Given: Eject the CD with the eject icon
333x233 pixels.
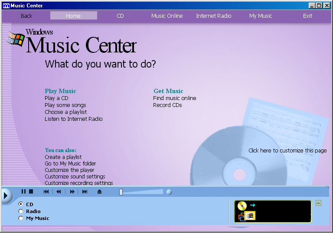Looking at the screenshot, I should pyautogui.click(x=99, y=192).
